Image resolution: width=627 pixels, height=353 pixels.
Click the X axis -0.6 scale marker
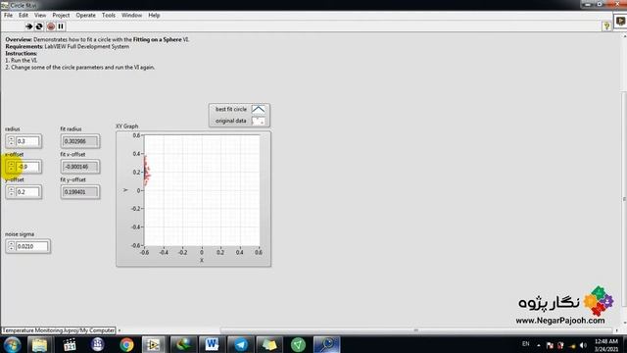pyautogui.click(x=144, y=253)
